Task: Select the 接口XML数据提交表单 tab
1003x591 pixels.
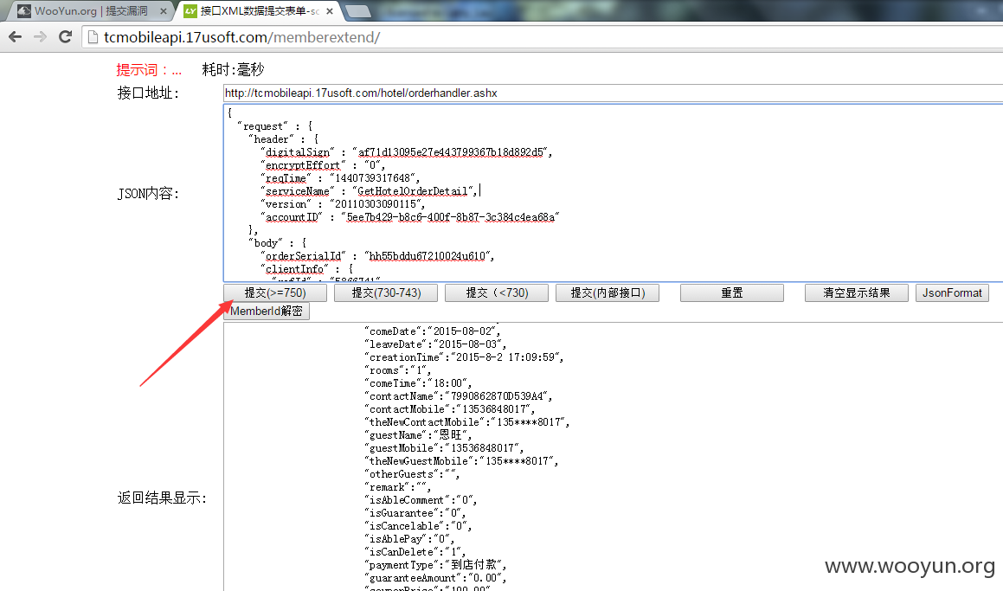Action: [x=259, y=11]
